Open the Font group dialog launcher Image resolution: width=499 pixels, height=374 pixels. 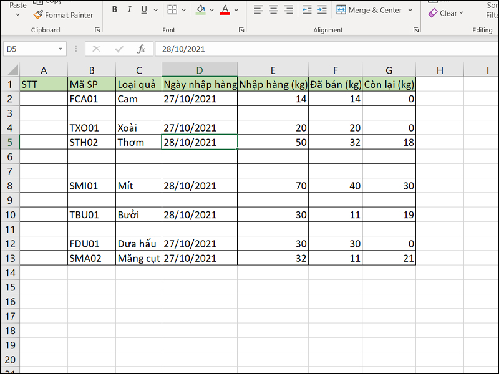(241, 30)
